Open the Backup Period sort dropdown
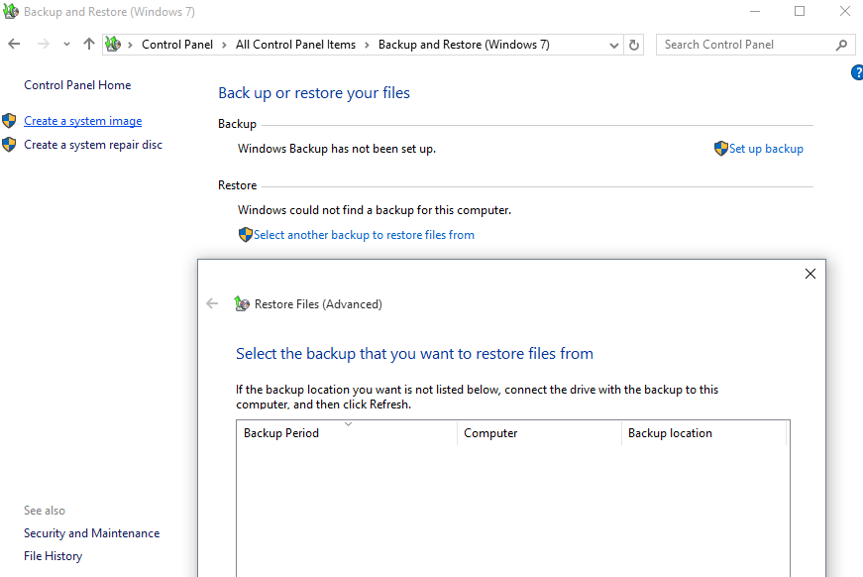This screenshot has width=863, height=577. pyautogui.click(x=349, y=425)
